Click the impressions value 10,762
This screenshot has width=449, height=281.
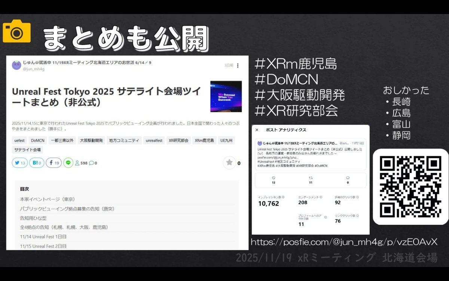(269, 204)
